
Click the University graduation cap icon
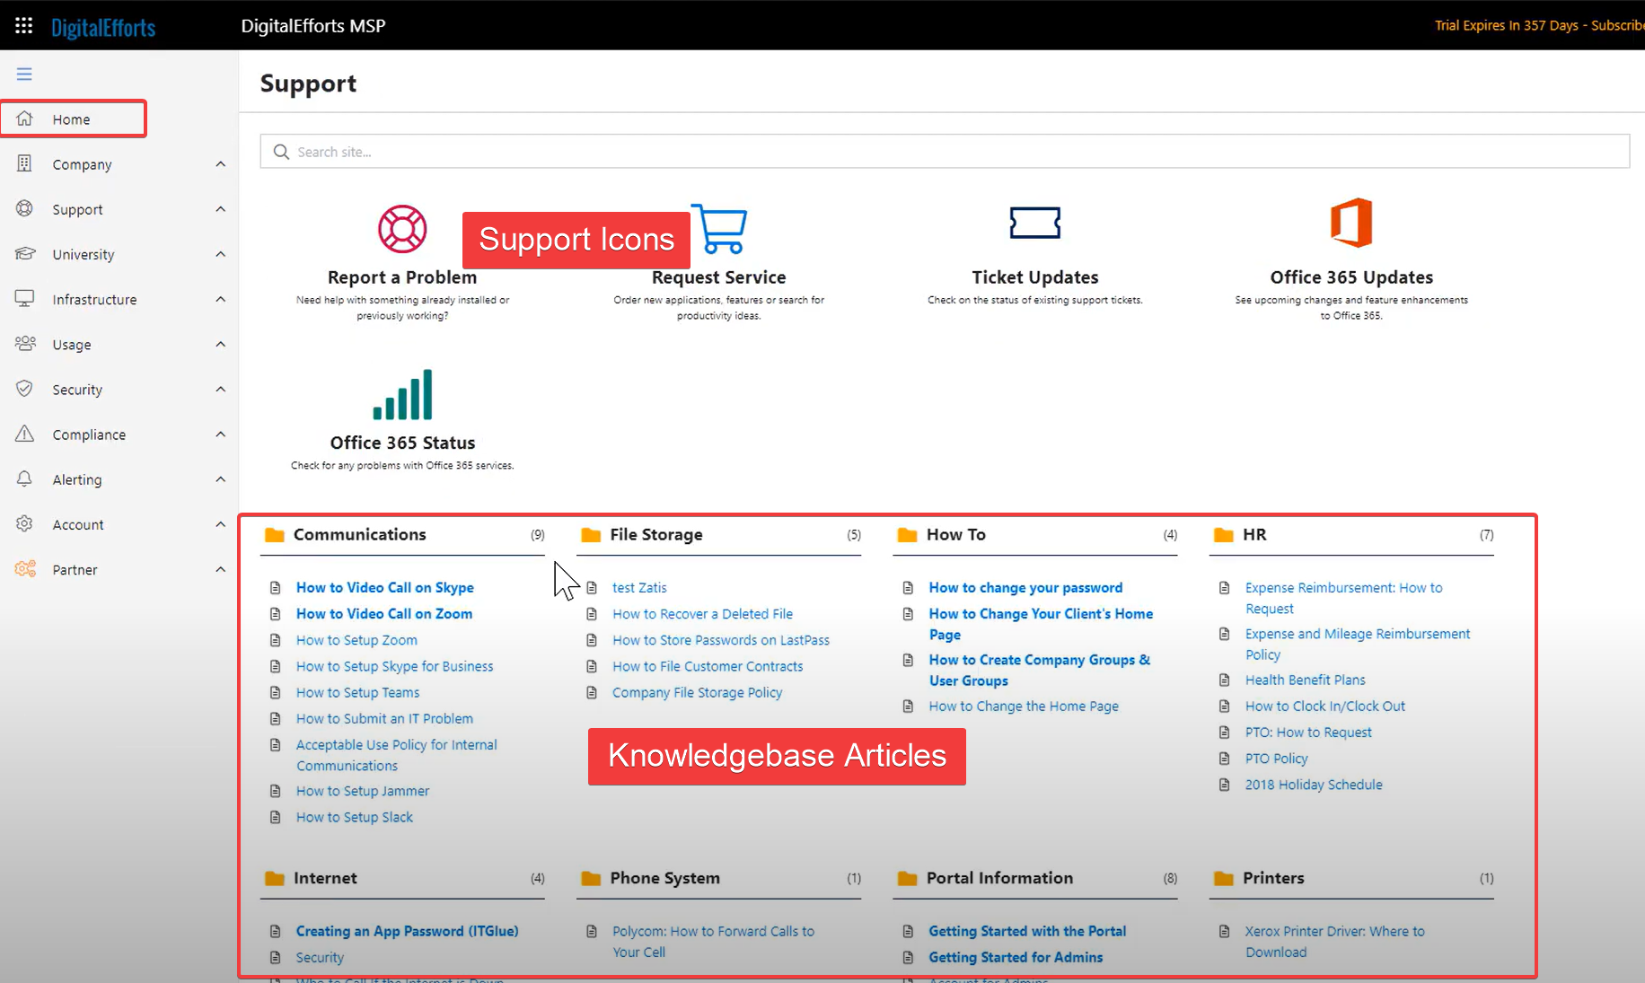point(25,253)
